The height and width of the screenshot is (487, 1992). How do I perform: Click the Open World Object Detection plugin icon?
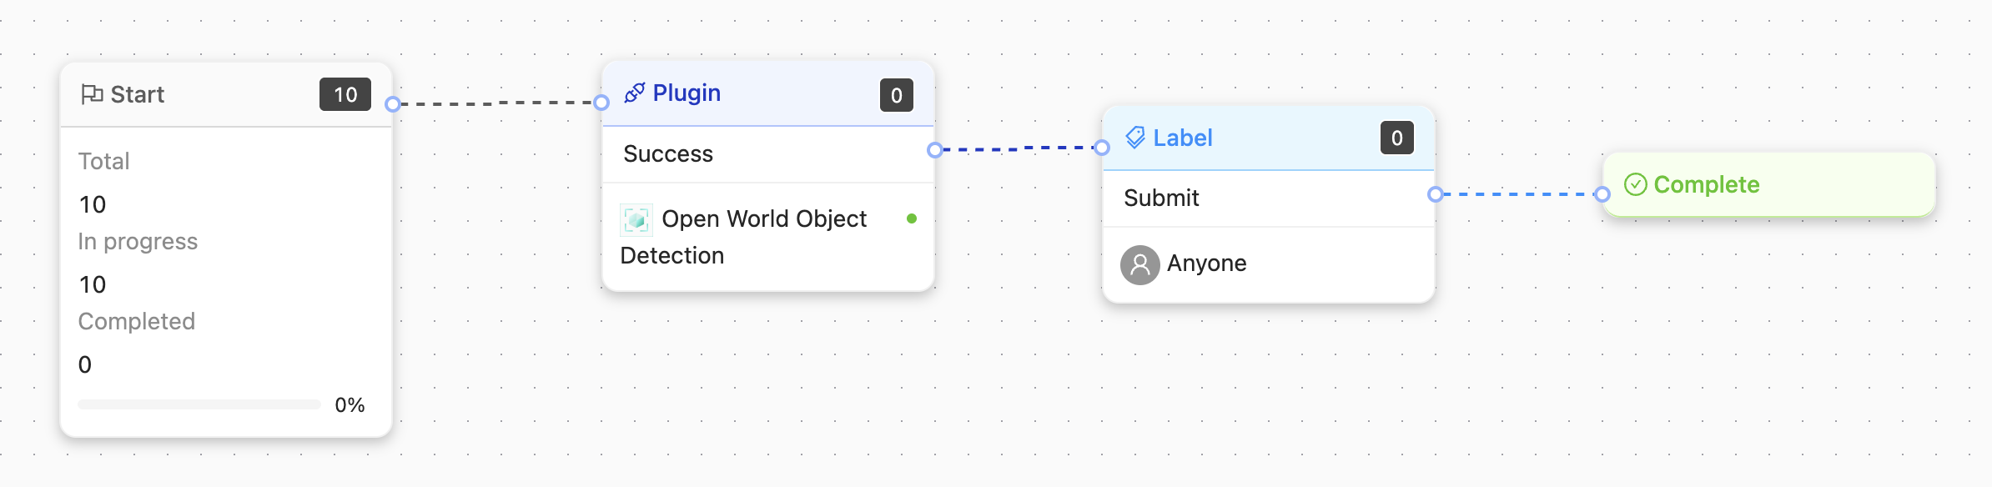[636, 219]
